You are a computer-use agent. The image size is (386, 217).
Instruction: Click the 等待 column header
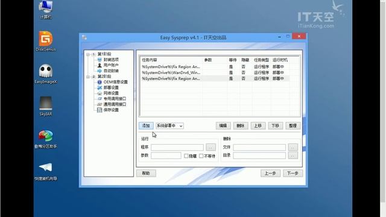[233, 60]
